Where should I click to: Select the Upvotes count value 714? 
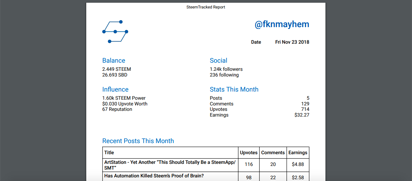click(x=305, y=109)
